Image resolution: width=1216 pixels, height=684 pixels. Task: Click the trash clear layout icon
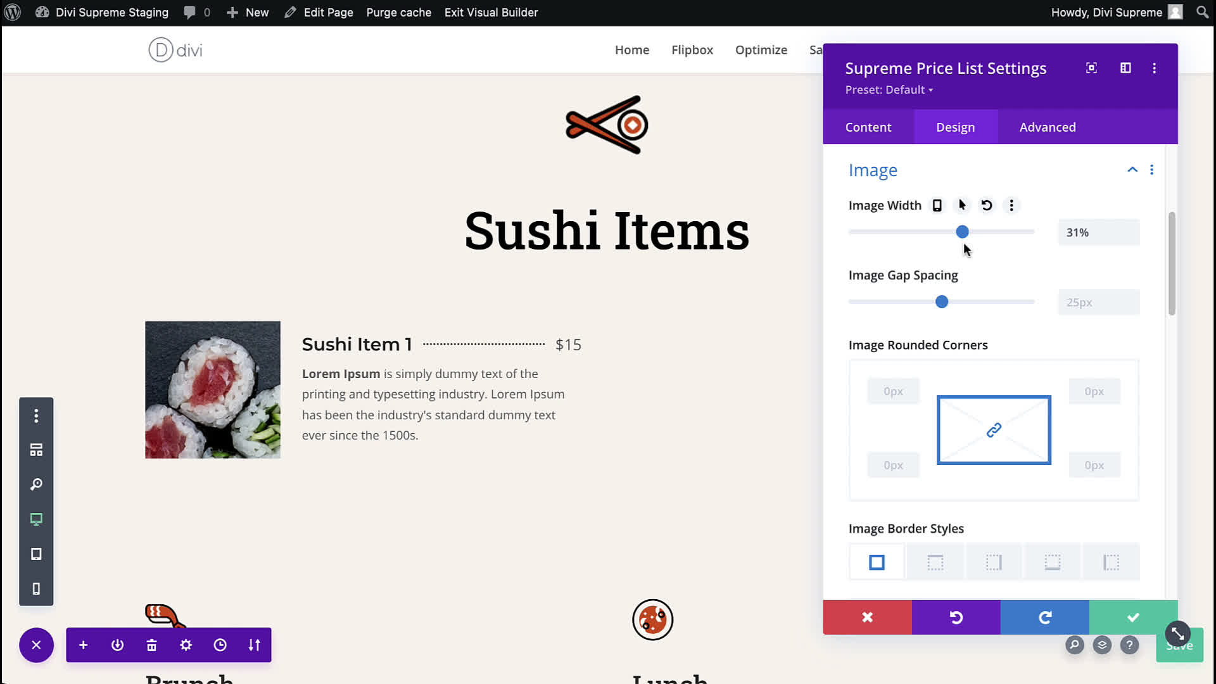pos(151,645)
